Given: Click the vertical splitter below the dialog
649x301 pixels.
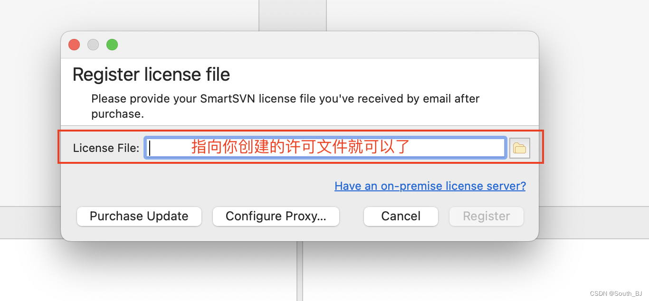Looking at the screenshot, I should coord(300,271).
